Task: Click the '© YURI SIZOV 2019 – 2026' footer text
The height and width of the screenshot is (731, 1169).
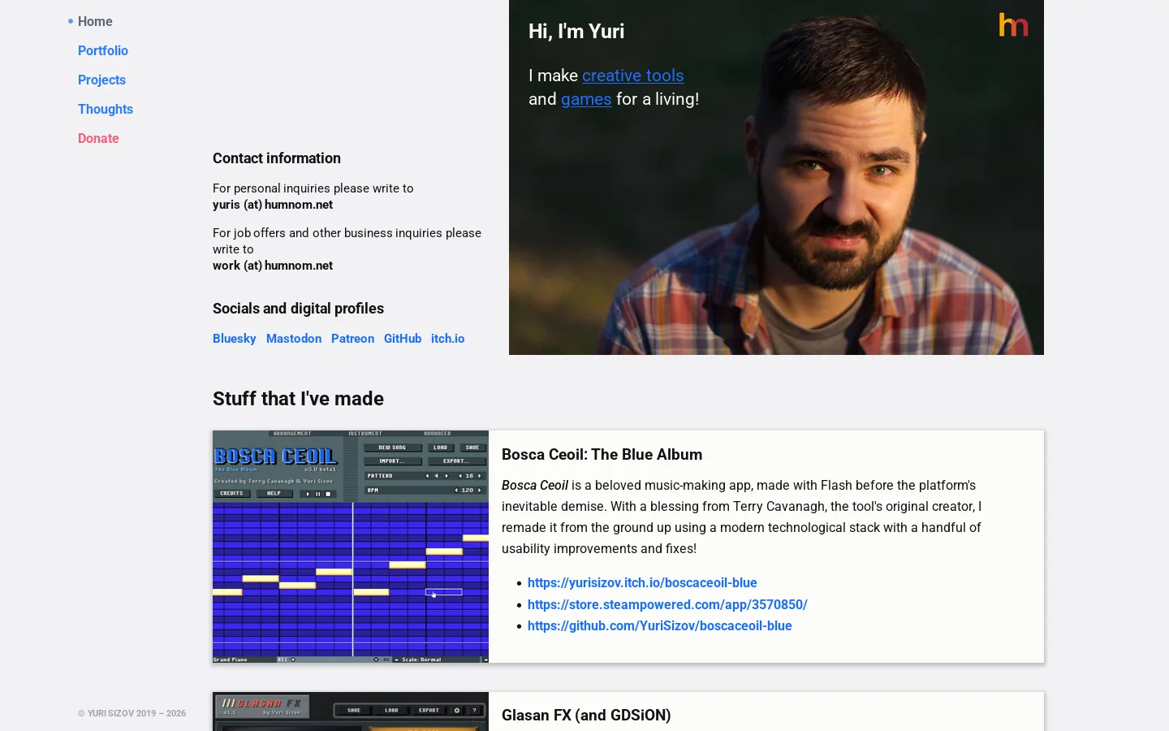Action: pyautogui.click(x=132, y=713)
